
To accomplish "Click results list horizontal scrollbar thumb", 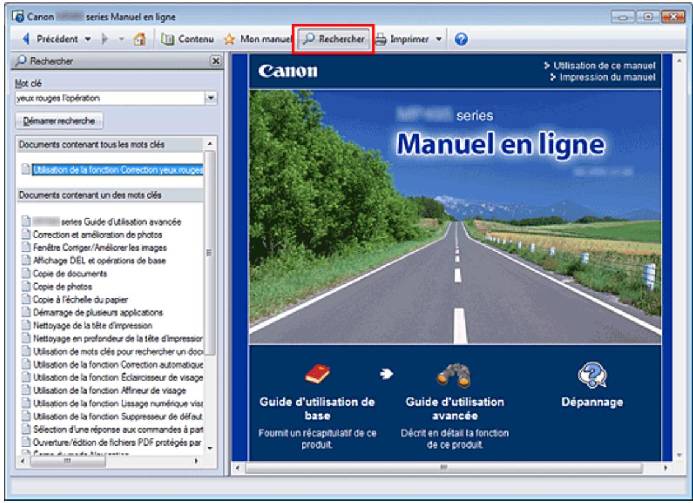I will tap(68, 461).
